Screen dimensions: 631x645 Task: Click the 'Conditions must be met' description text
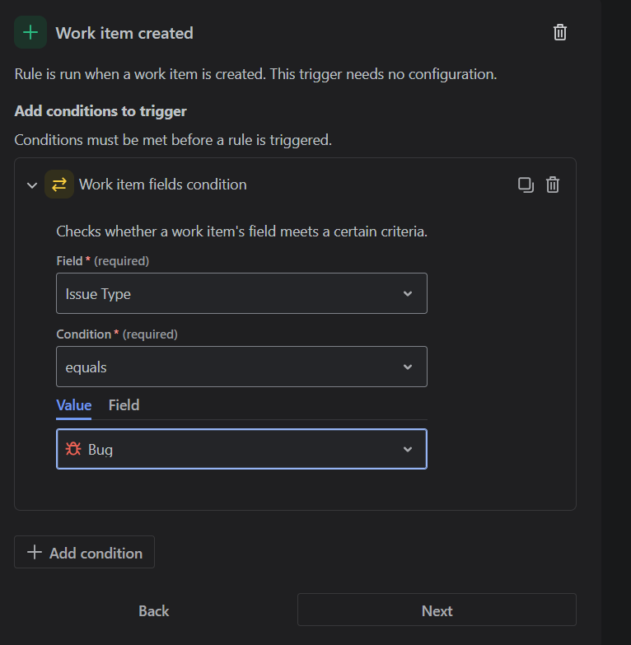pyautogui.click(x=173, y=140)
